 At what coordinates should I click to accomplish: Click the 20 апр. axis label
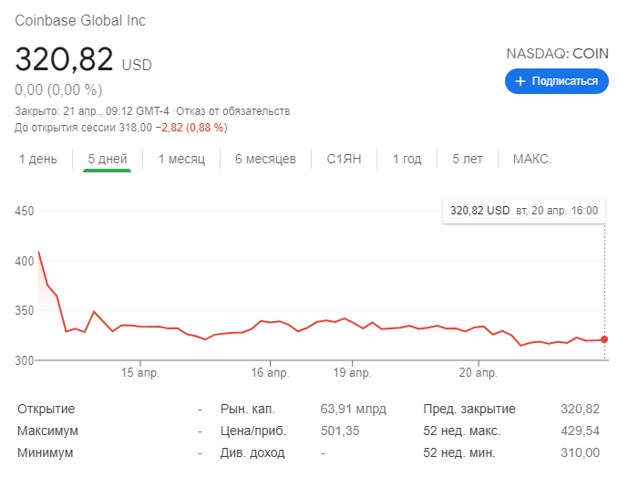[x=478, y=372]
